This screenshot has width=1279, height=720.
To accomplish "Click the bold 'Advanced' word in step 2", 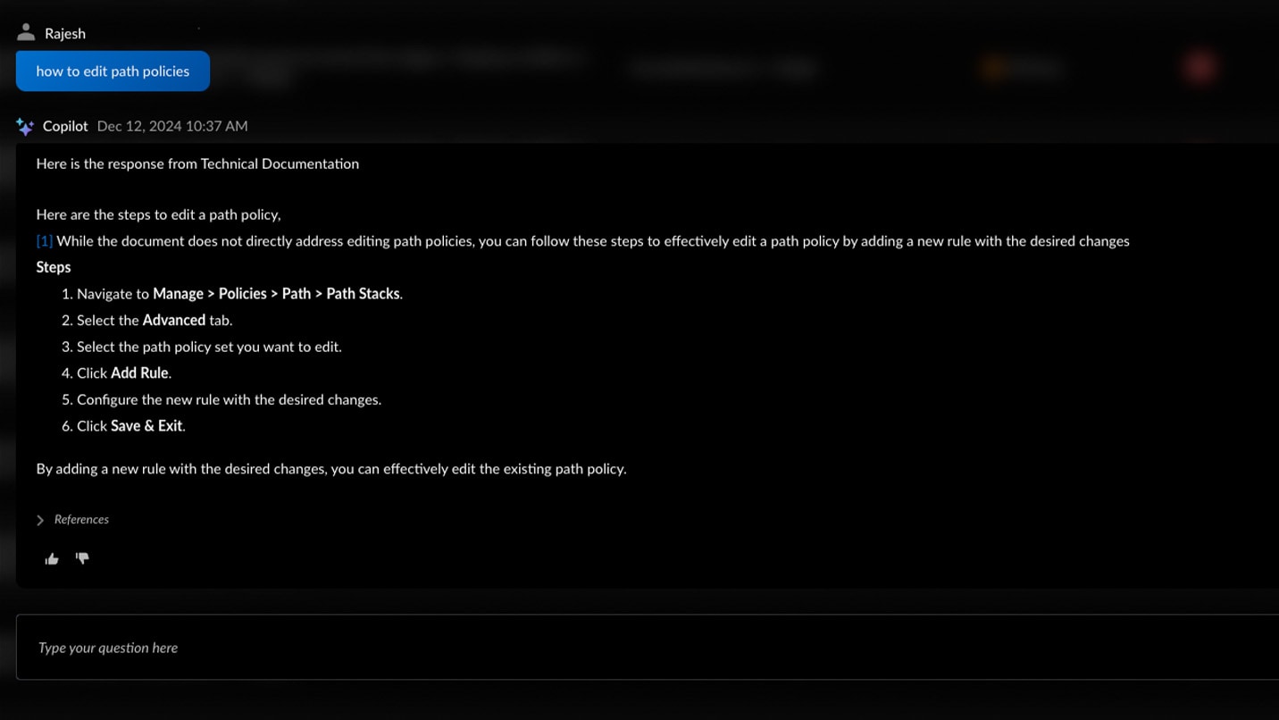I will pos(173,320).
